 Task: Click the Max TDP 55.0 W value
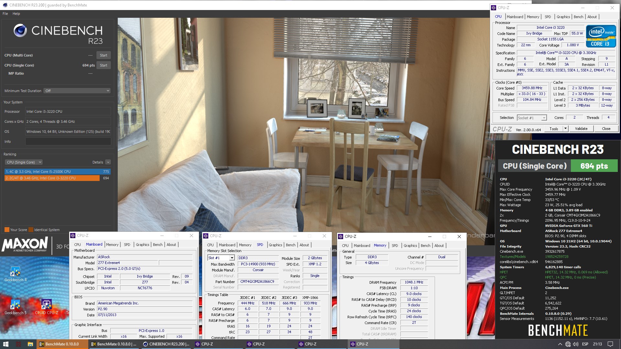point(577,33)
